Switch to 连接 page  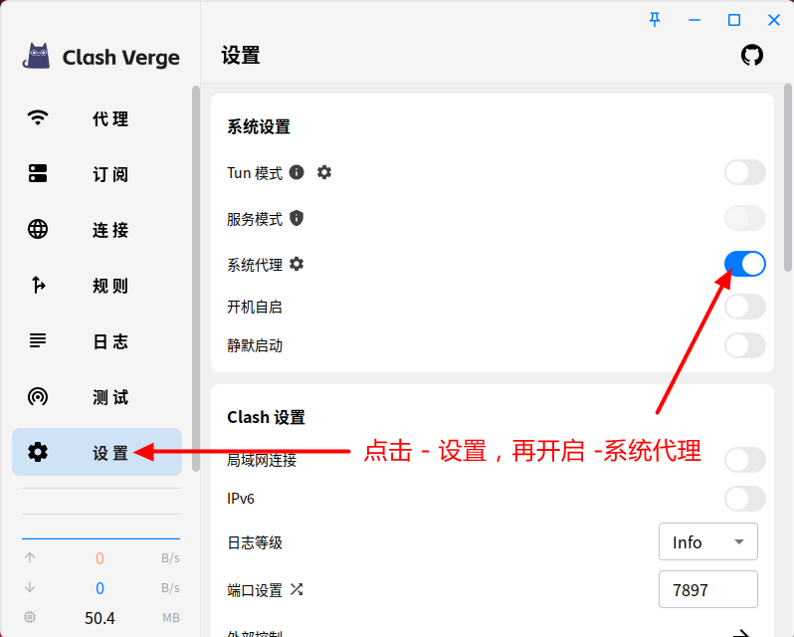coord(97,229)
